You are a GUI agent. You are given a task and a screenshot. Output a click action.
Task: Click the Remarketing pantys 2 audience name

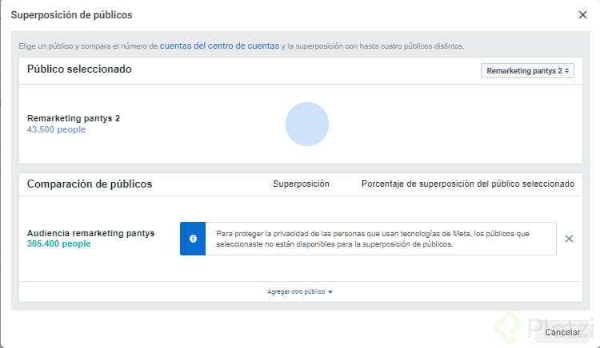[74, 118]
